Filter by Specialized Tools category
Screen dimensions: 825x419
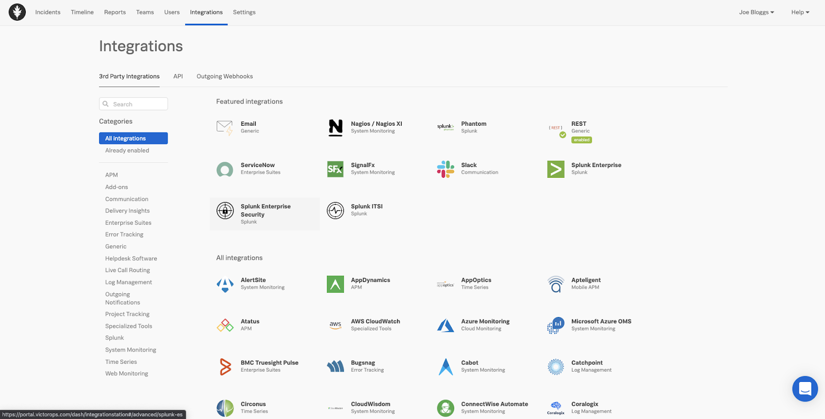pyautogui.click(x=129, y=326)
